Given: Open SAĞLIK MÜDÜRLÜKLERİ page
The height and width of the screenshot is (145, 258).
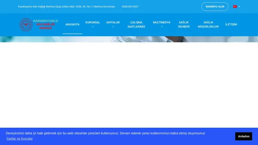Looking at the screenshot, I should click(x=208, y=25).
